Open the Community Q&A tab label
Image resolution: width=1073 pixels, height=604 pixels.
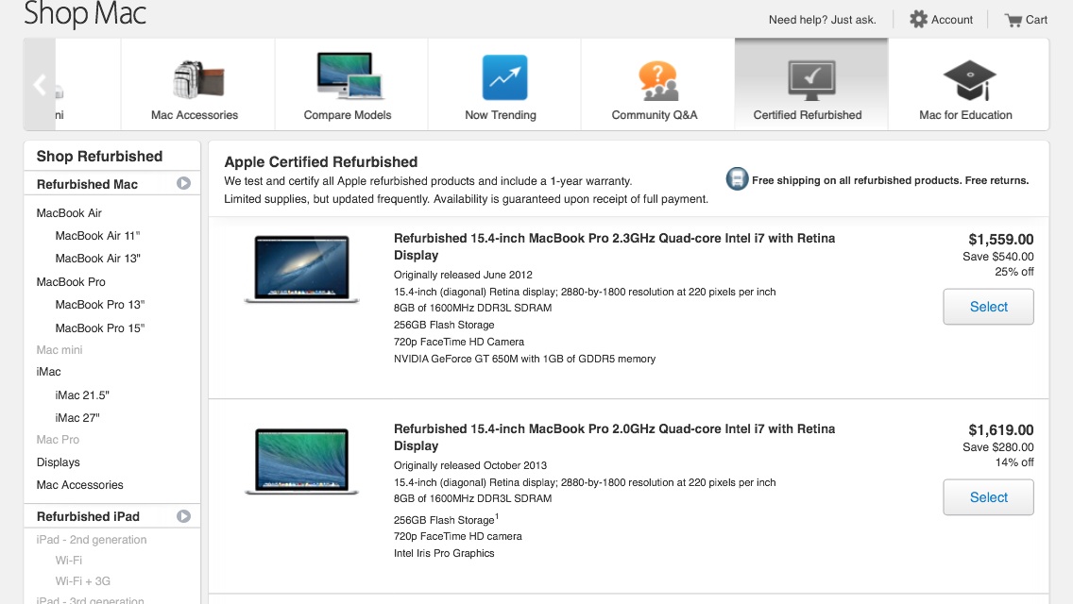click(x=655, y=115)
